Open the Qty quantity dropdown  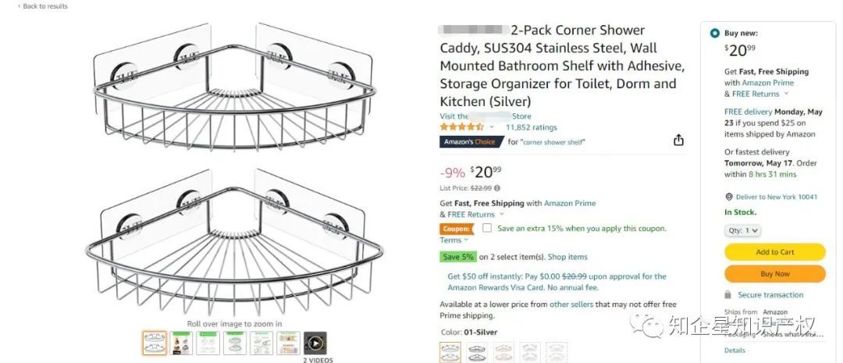[742, 231]
